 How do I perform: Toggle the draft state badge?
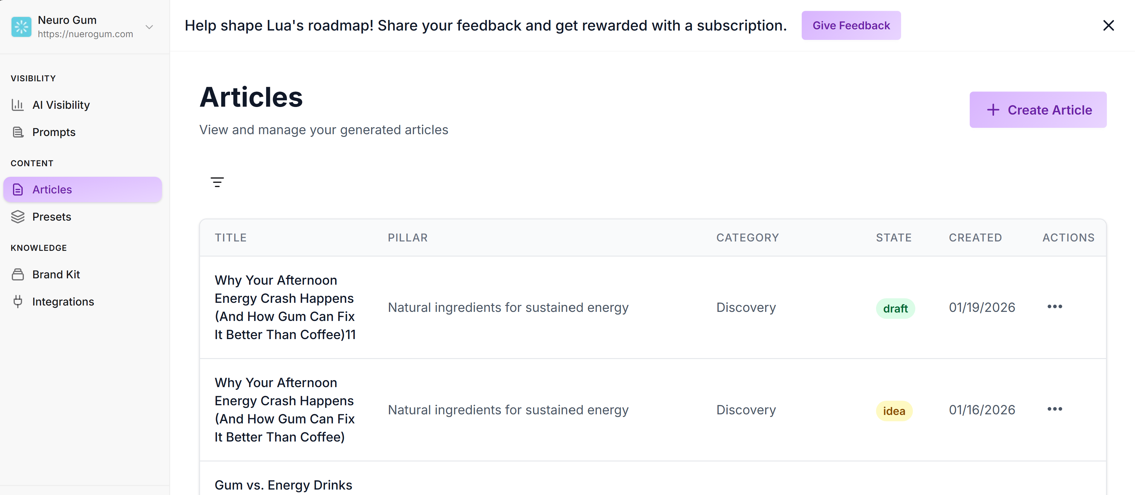(895, 308)
